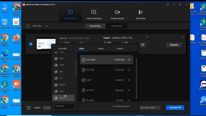Image resolution: width=206 pixels, height=116 pixels.
Task: Open the hamburger menu icon
Action: point(168,5)
